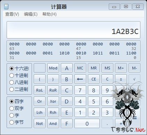Click the 1010 bit group
147x135 pixels.
tap(64, 53)
